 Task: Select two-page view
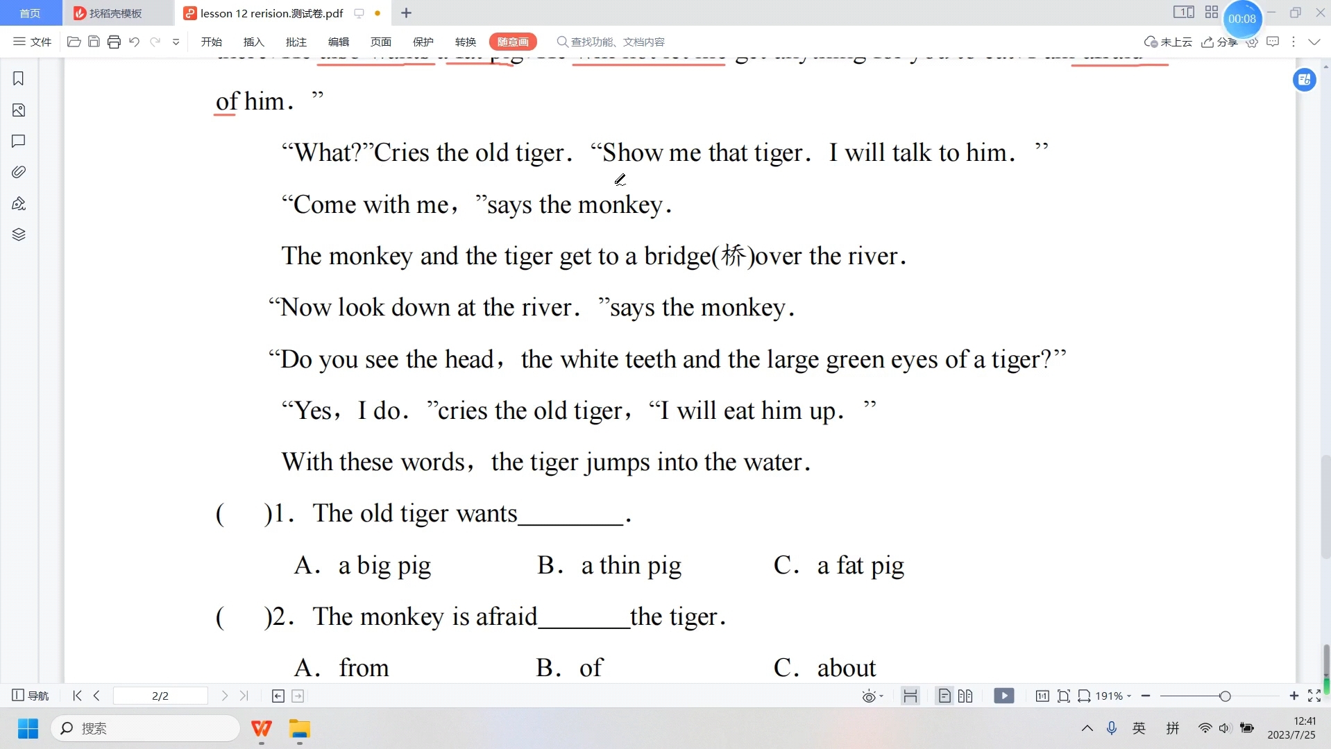965,696
